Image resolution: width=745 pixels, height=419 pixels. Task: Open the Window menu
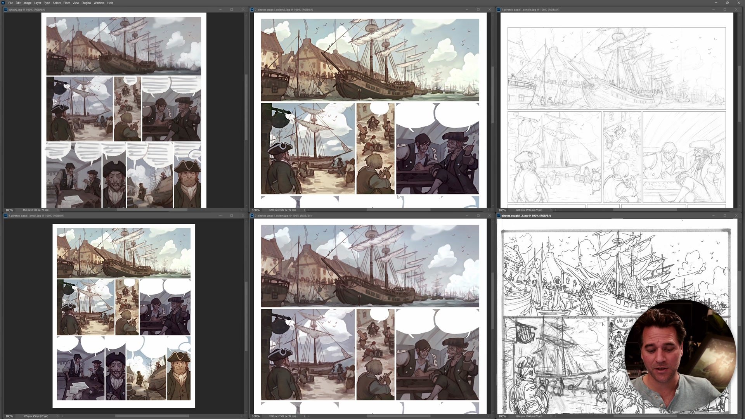pyautogui.click(x=99, y=3)
